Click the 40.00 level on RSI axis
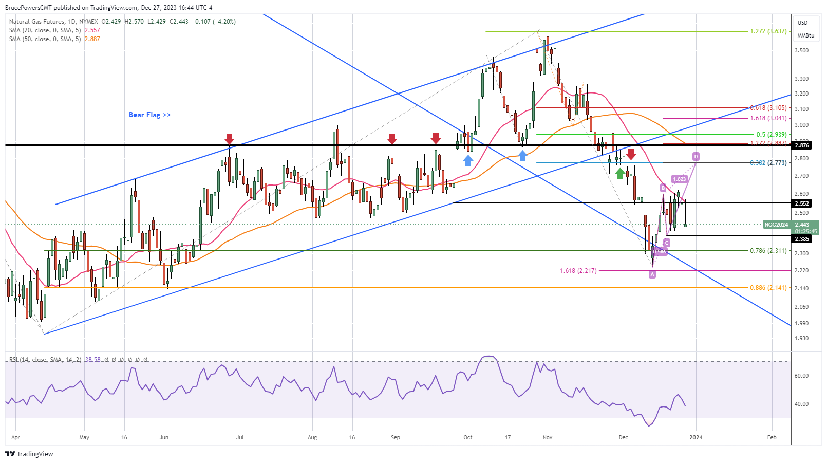Image resolution: width=827 pixels, height=463 pixels. pyautogui.click(x=801, y=404)
